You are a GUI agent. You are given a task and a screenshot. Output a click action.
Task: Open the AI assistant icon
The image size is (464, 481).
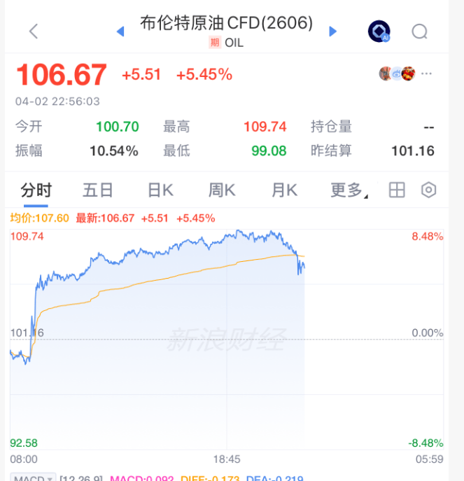379,31
